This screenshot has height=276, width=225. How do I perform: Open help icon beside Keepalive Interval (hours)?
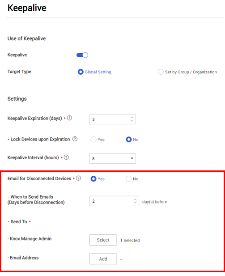tap(66, 157)
